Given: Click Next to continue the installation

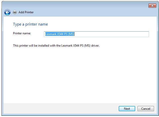Looking at the screenshot, I should coord(127,108).
